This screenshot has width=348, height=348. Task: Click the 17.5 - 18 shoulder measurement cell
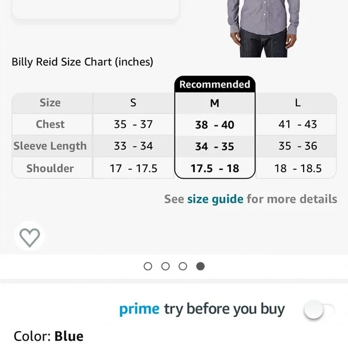[215, 169]
